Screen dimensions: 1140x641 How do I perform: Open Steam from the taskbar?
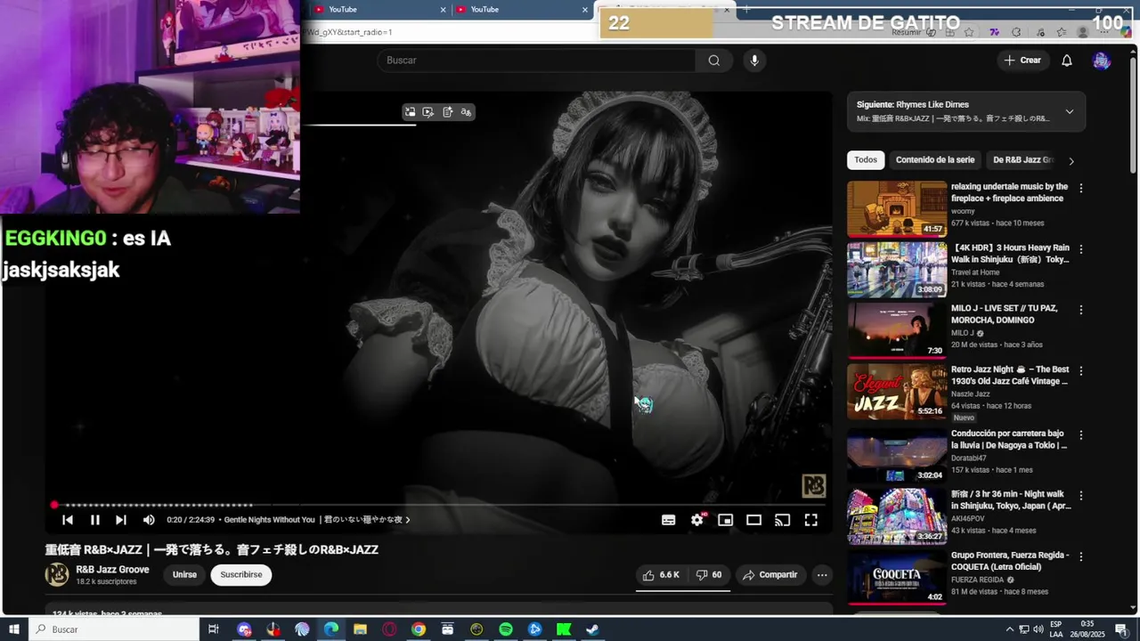coord(592,629)
